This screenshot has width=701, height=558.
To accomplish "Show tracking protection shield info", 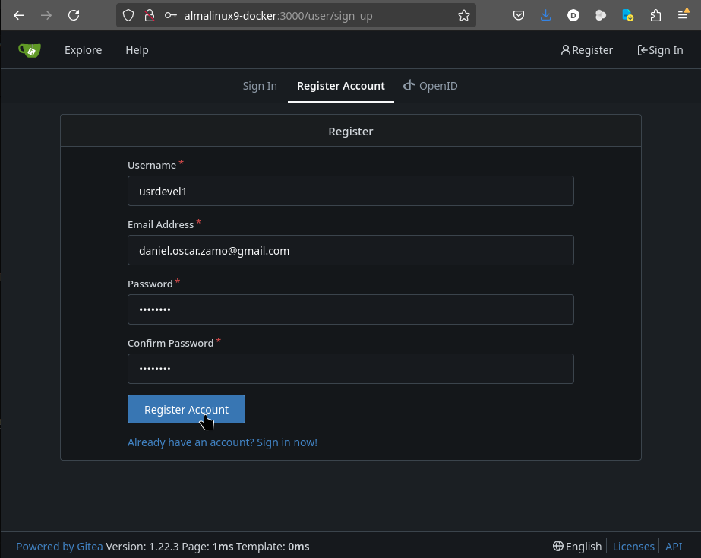I will pos(128,15).
